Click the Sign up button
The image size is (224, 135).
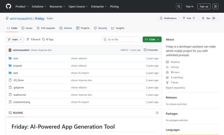click(204, 6)
